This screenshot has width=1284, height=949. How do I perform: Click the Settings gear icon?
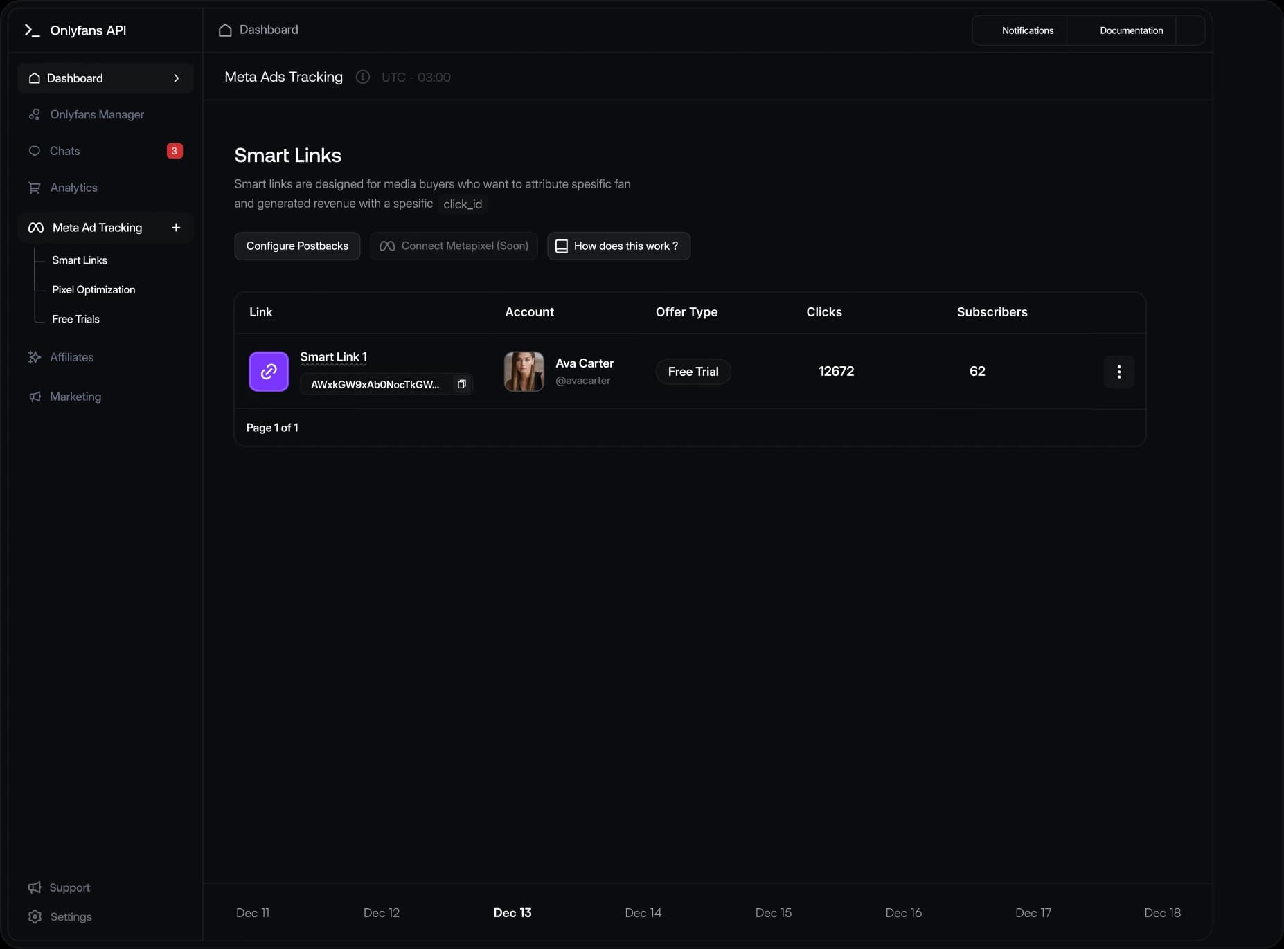pyautogui.click(x=35, y=916)
